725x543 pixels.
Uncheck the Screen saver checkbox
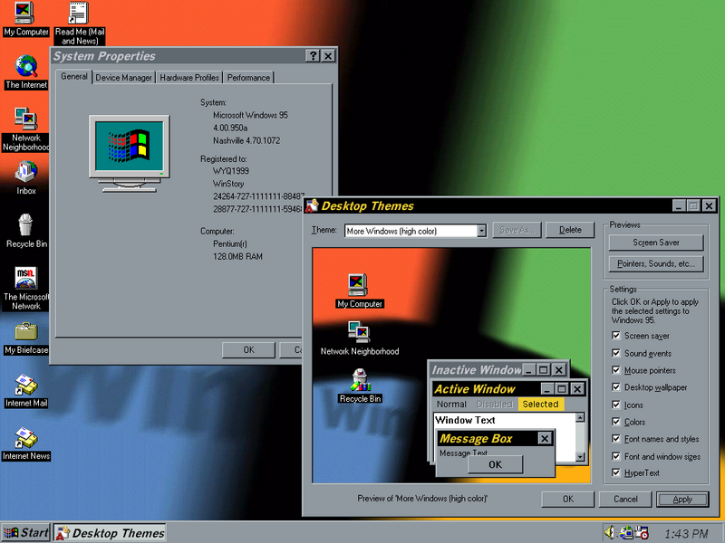tap(617, 336)
